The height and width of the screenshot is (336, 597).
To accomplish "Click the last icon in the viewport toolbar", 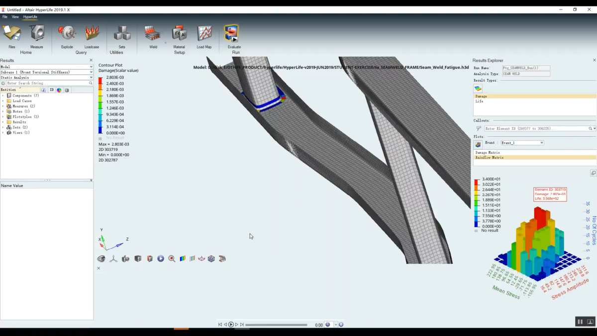I will point(222,259).
